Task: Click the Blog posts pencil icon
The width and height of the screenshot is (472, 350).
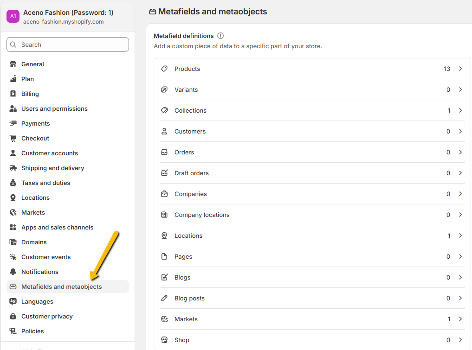Action: (164, 298)
